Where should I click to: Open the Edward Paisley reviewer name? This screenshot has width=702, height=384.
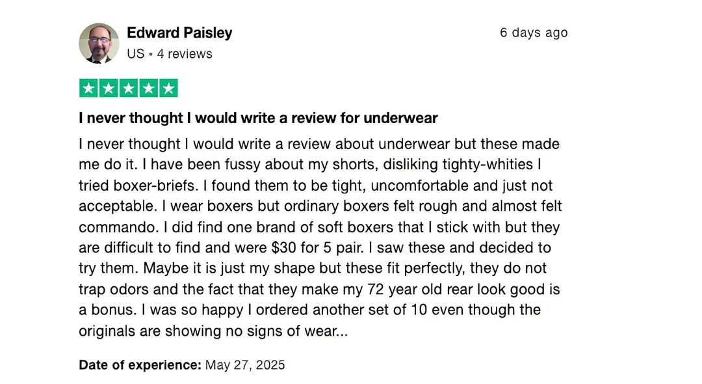click(x=179, y=33)
